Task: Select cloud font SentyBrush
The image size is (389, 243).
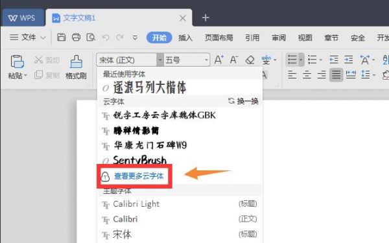Action: click(x=180, y=159)
